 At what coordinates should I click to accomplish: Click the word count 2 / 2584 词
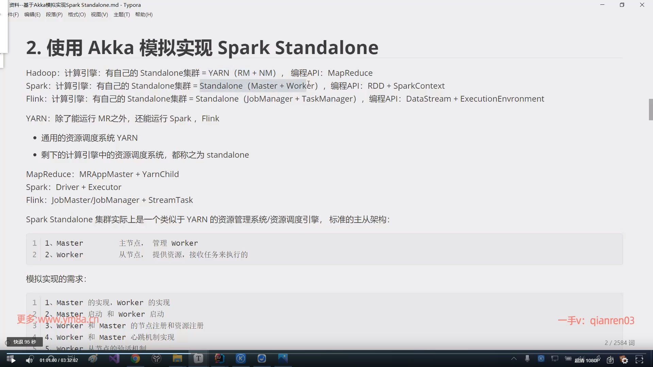[x=619, y=343]
